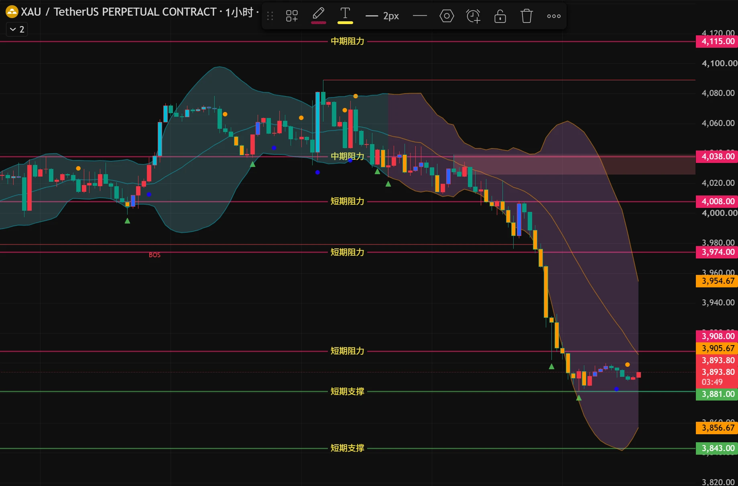Click the 1小时 interval label
The height and width of the screenshot is (486, 738).
click(239, 12)
